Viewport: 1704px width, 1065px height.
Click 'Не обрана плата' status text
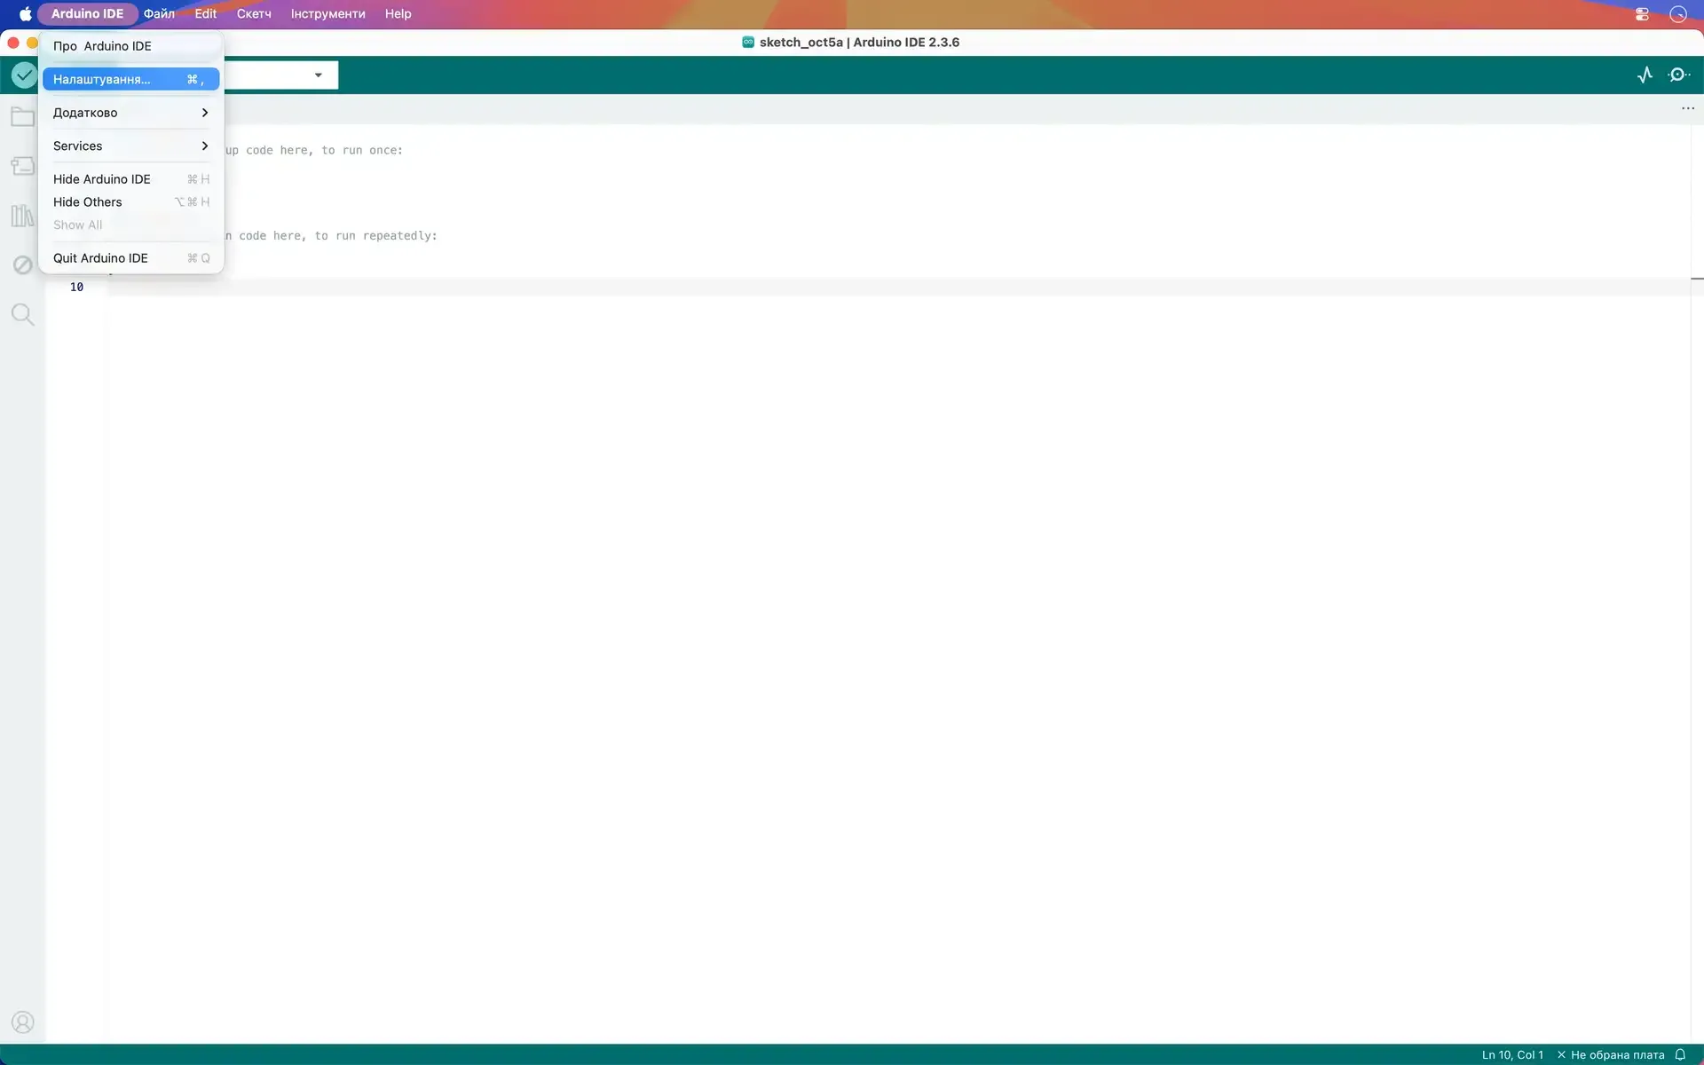pyautogui.click(x=1617, y=1055)
